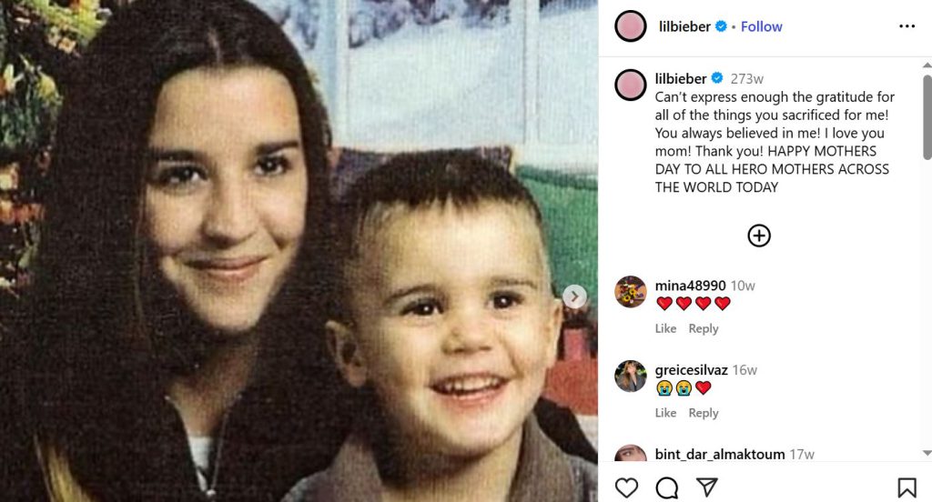932x502 pixels.
Task: Load more comments with plus circle
Action: click(x=759, y=236)
